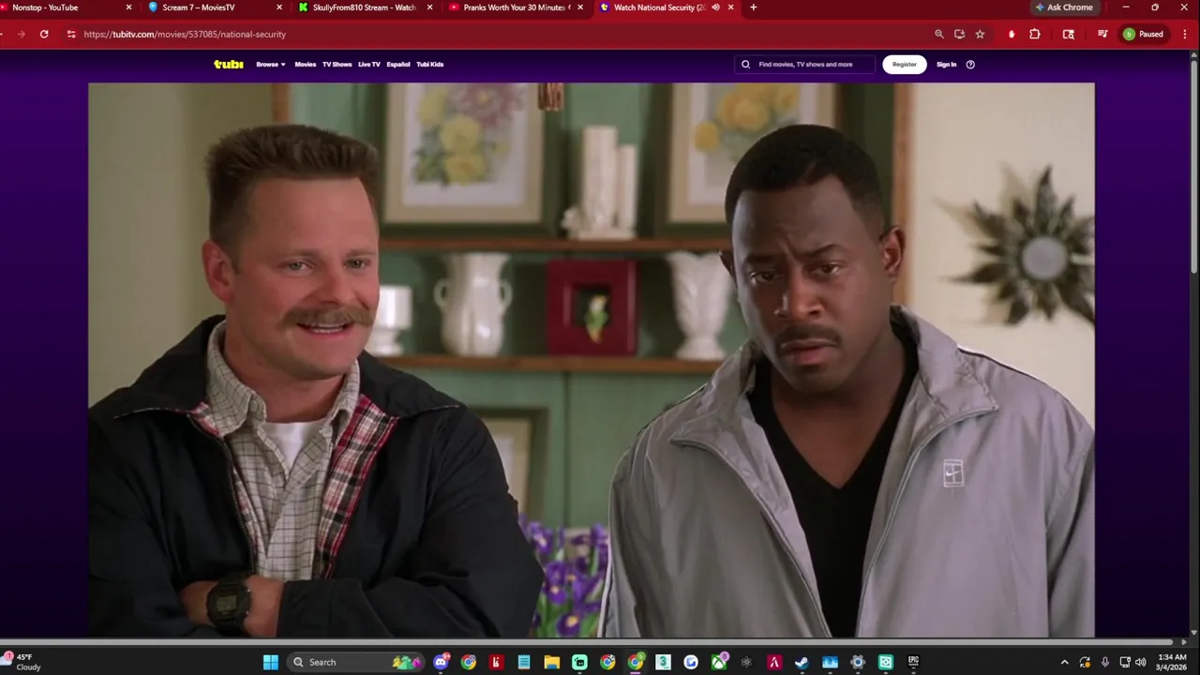Screen dimensions: 1200x675
Task: Click the Windows taskbar Search box
Action: pos(355,662)
